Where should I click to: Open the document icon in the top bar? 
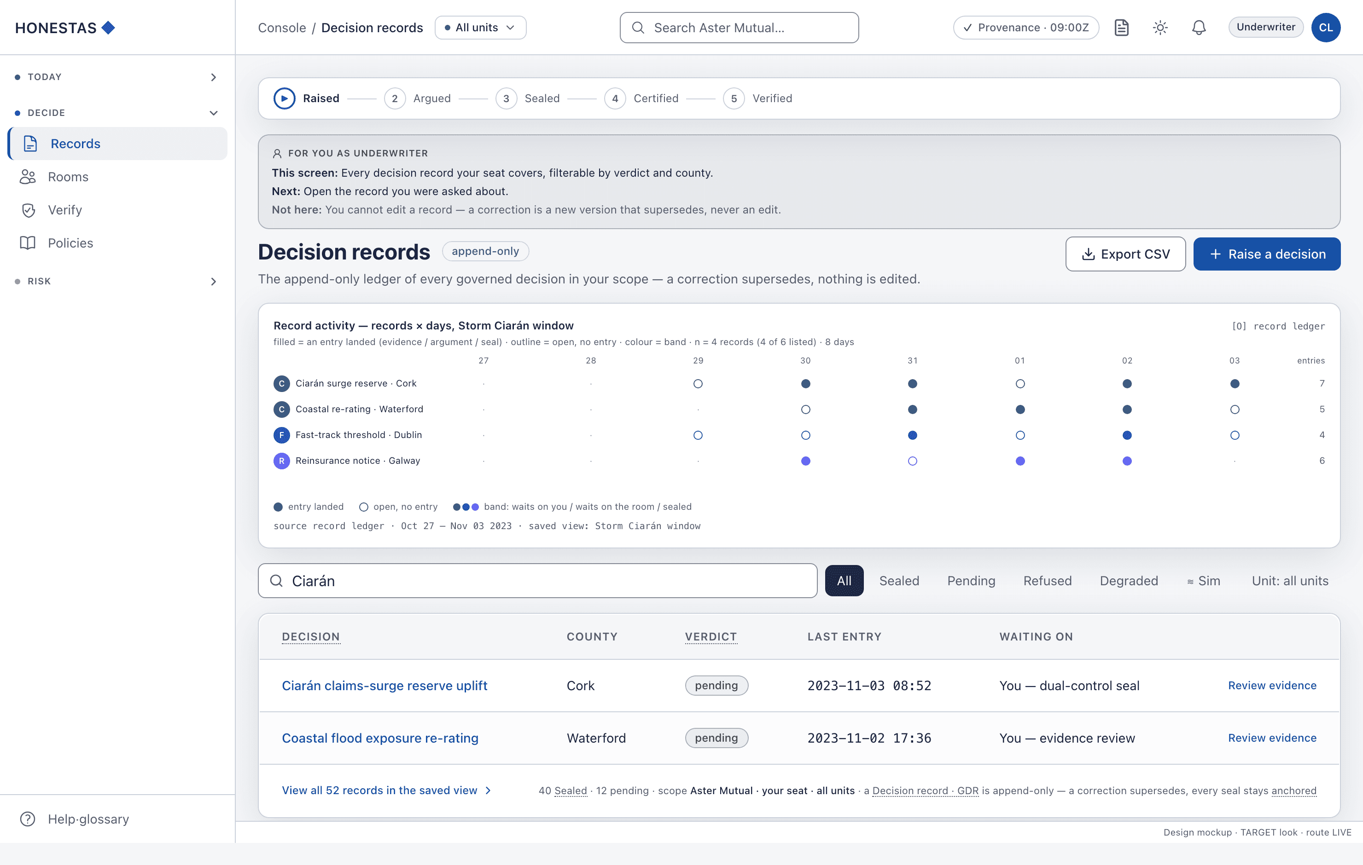[1121, 27]
